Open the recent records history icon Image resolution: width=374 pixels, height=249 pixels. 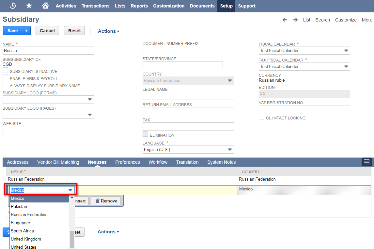click(13, 6)
